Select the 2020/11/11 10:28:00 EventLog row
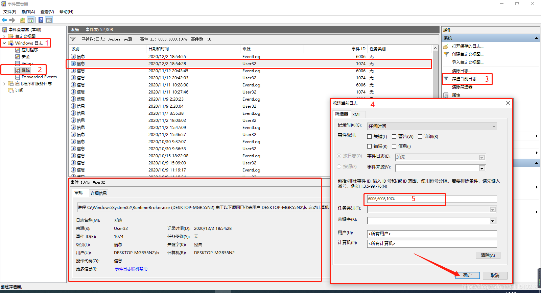The width and height of the screenshot is (541, 293). click(x=251, y=85)
